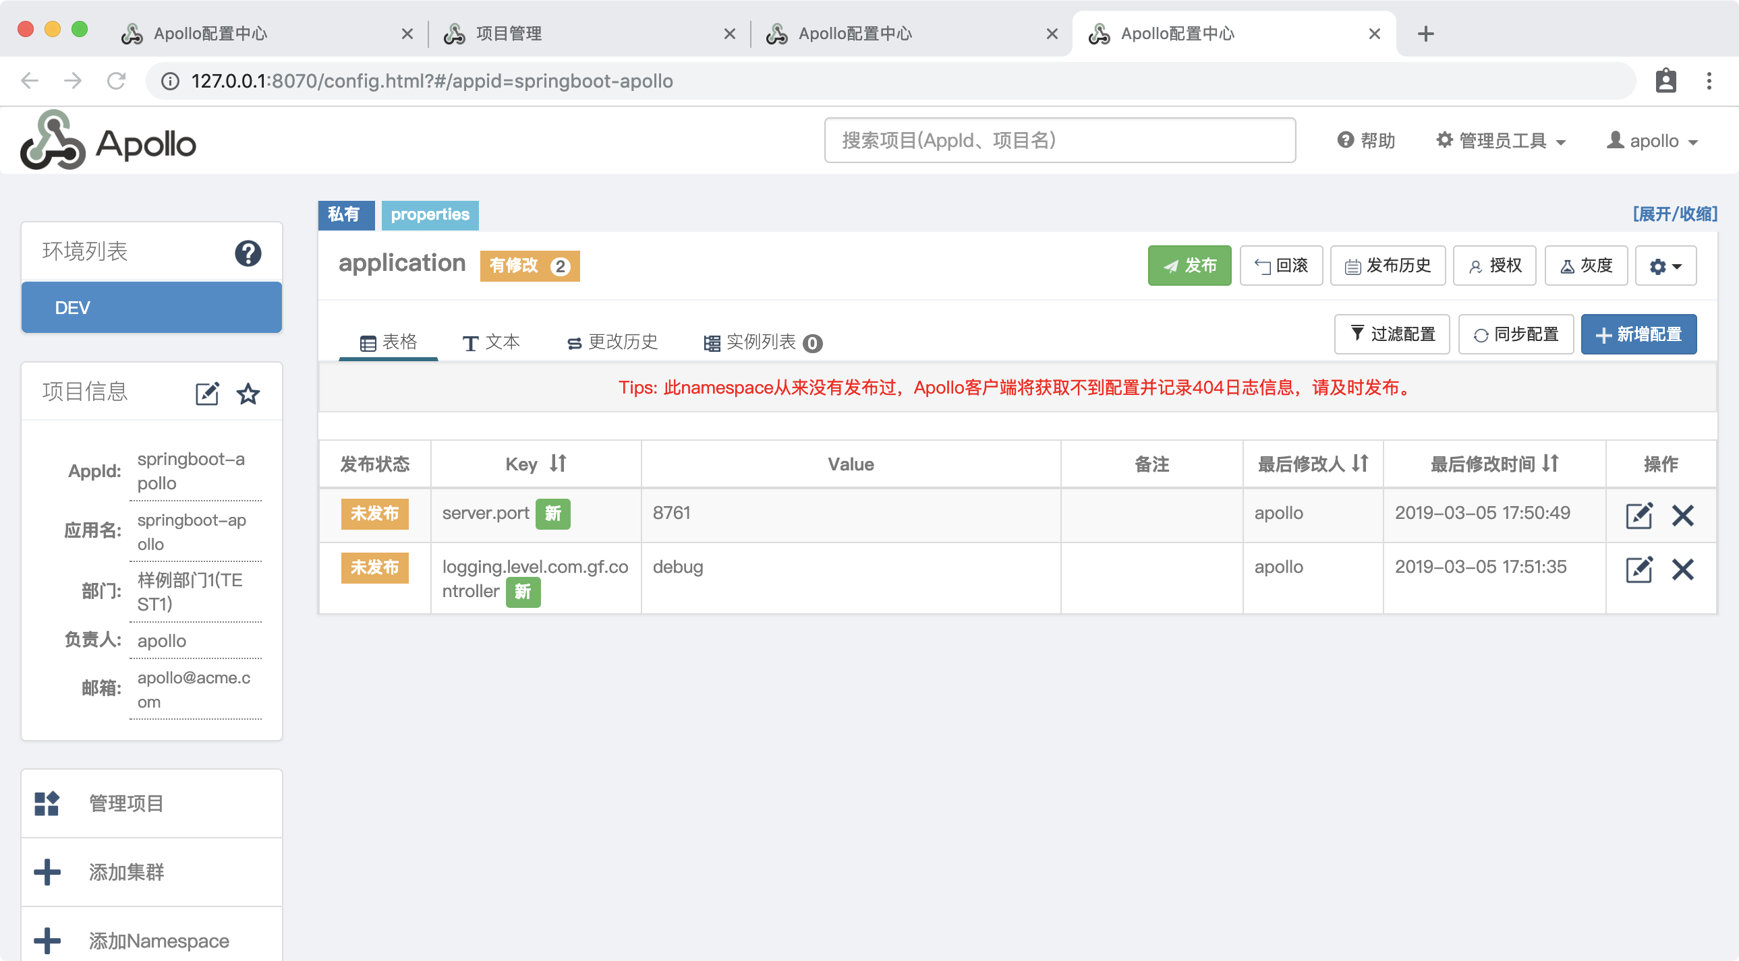Open the Manage Project (管理项目) item

126,803
